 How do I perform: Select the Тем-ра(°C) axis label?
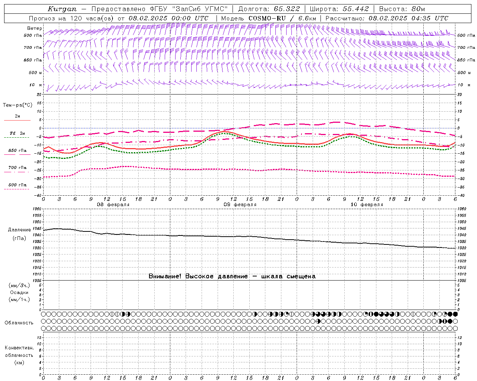click(x=18, y=105)
